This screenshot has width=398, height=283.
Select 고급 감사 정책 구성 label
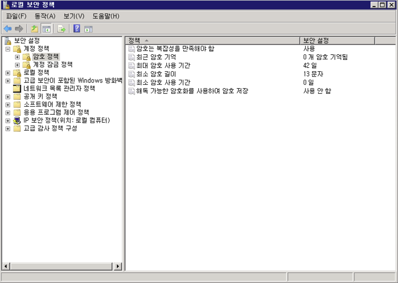pos(50,129)
